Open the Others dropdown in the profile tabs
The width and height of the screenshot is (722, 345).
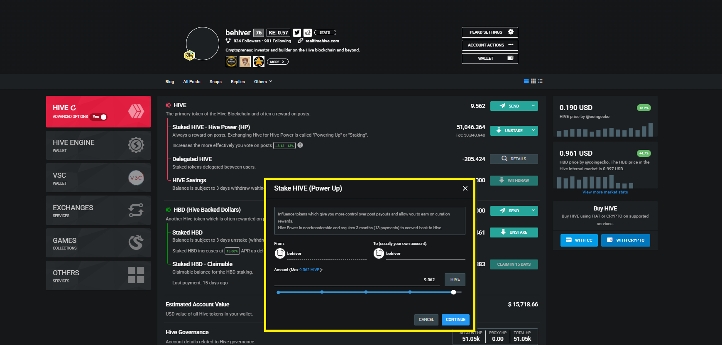[x=263, y=82]
